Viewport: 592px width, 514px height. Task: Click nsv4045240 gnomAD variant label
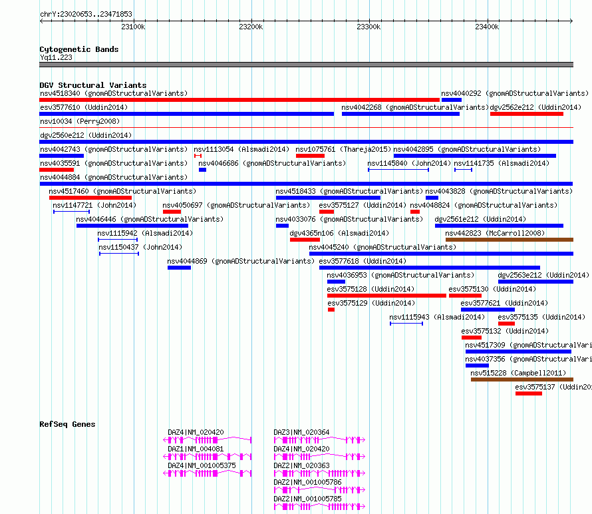coord(382,247)
